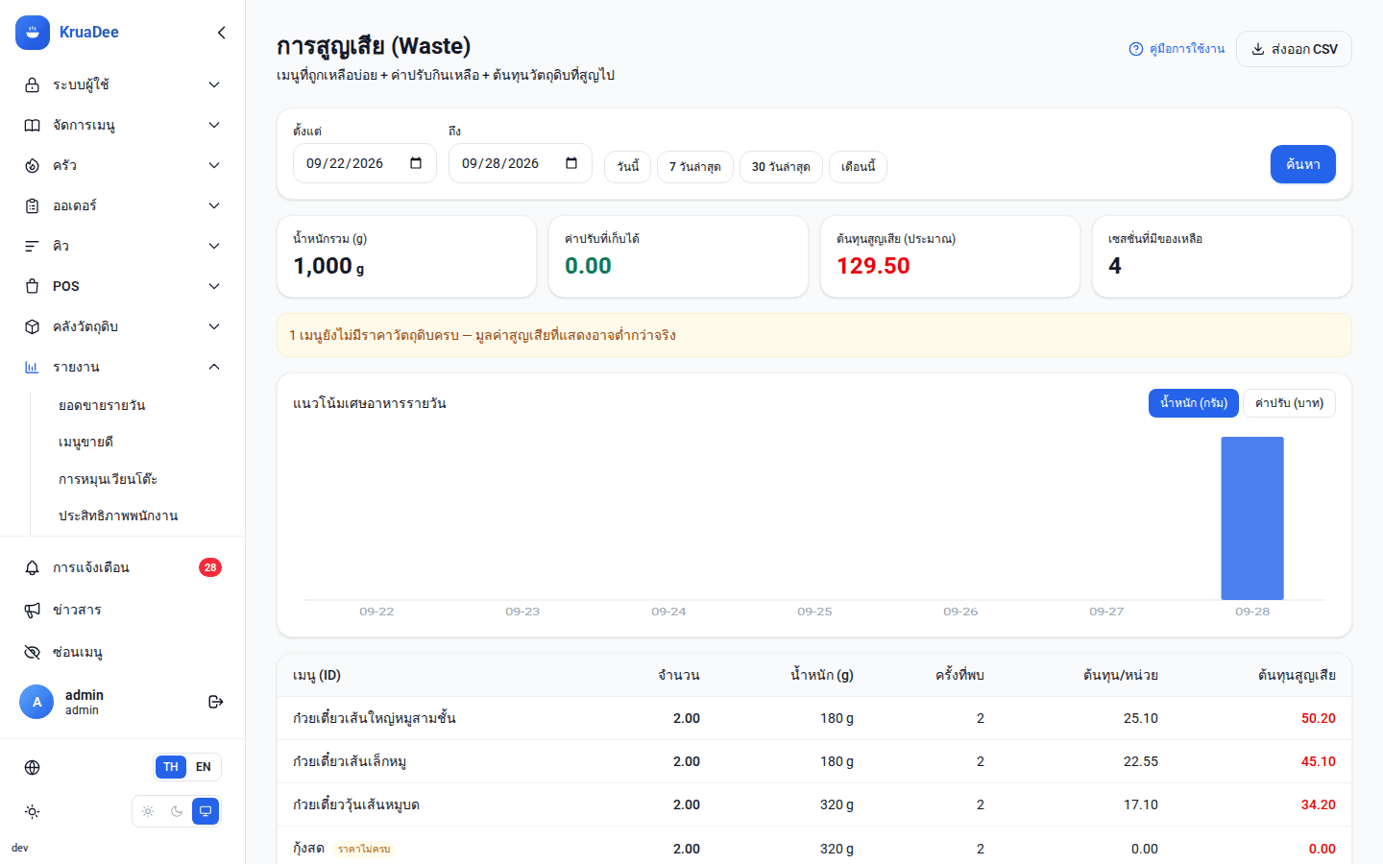Click the crossed-eye icon for ซ่อนเมนู
The width and height of the screenshot is (1383, 864).
32,652
